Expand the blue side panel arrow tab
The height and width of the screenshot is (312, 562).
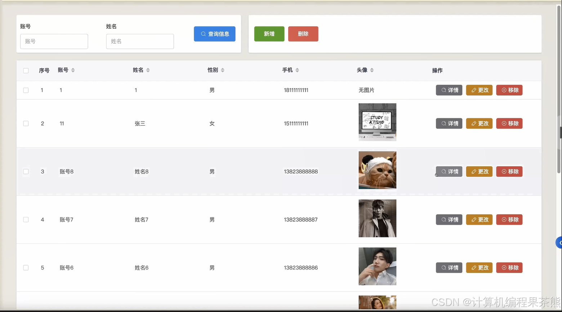pyautogui.click(x=559, y=243)
